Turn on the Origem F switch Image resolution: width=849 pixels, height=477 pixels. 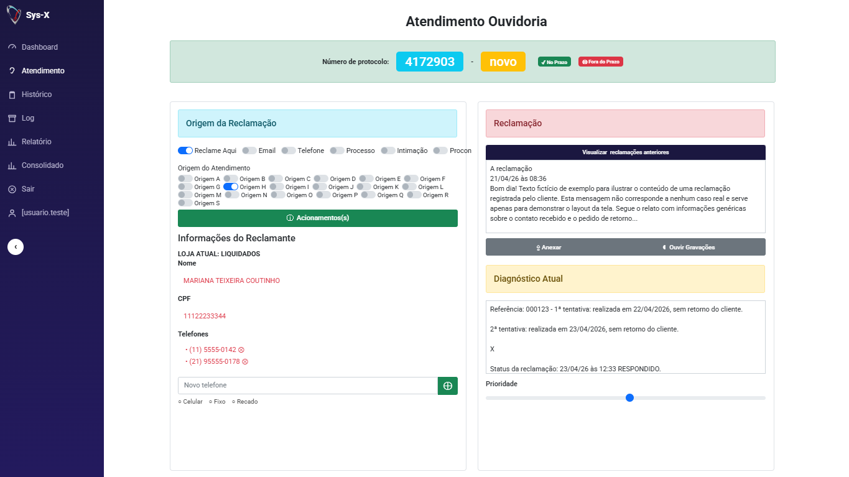tap(411, 178)
